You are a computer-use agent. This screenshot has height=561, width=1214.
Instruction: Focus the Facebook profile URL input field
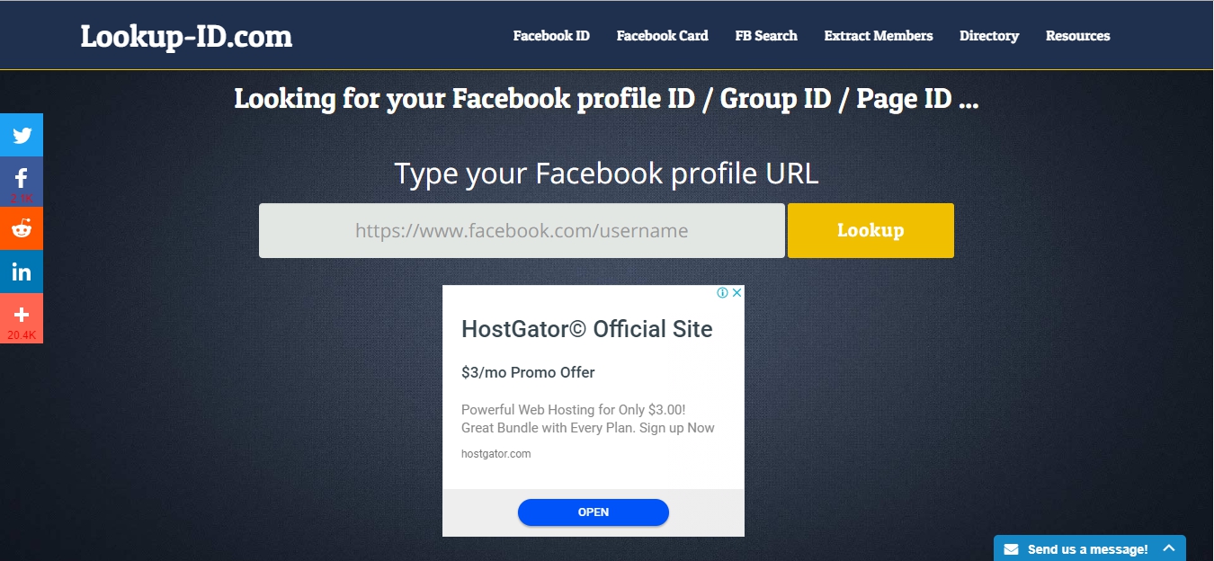click(522, 230)
